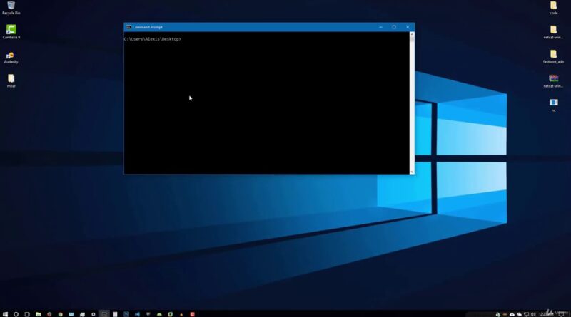The image size is (571, 317).
Task: Select the mbar file on the desktop
Action: [11, 81]
